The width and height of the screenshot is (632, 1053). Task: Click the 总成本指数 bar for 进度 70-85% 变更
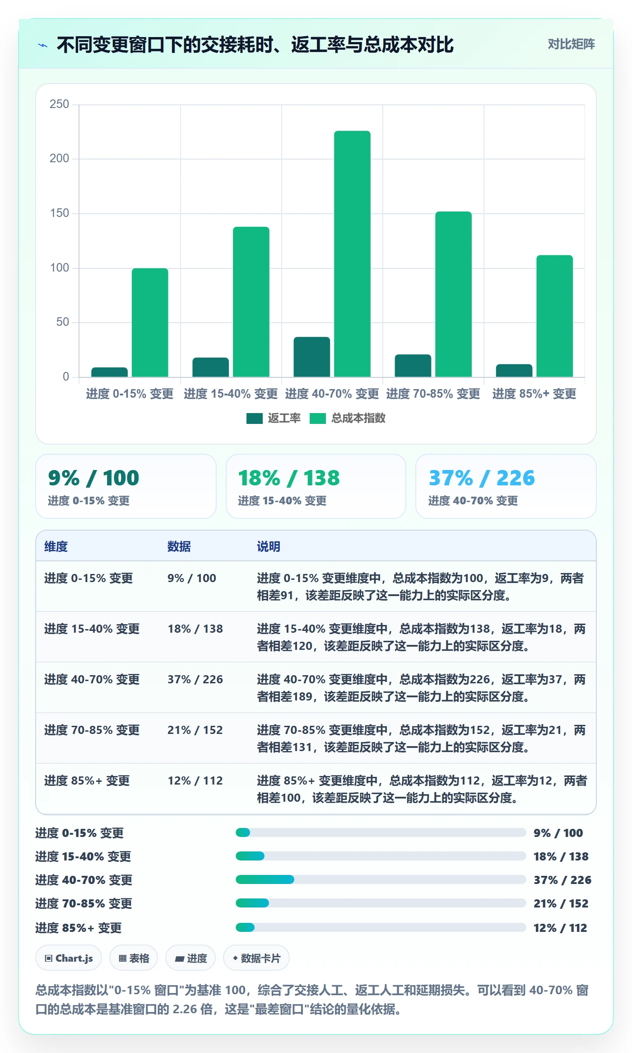pos(453,294)
